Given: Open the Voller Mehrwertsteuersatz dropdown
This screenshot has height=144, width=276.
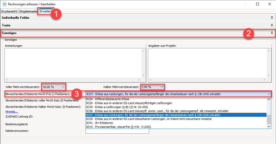Looking at the screenshot, I should tap(63, 87).
